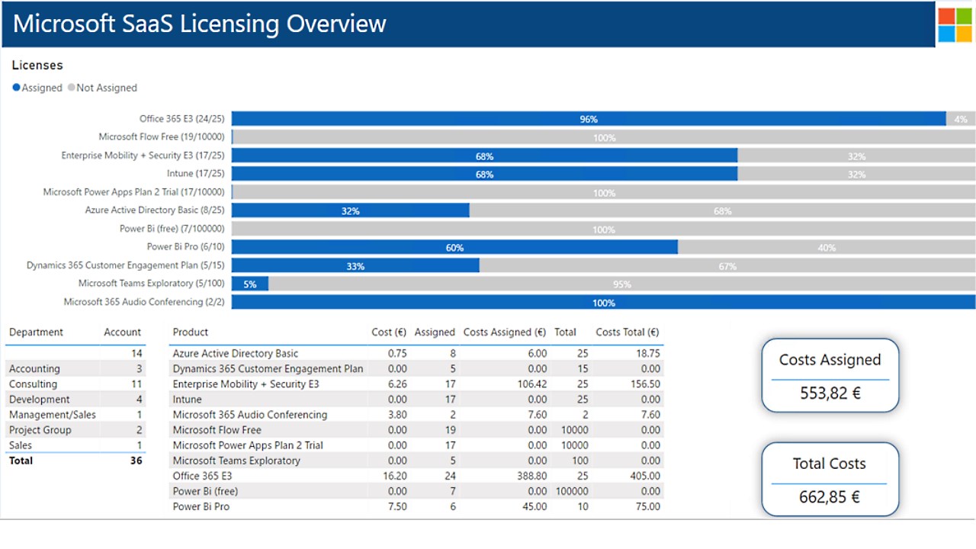976x549 pixels.
Task: Select the Total Costs card showing 662,85 €
Action: point(830,479)
